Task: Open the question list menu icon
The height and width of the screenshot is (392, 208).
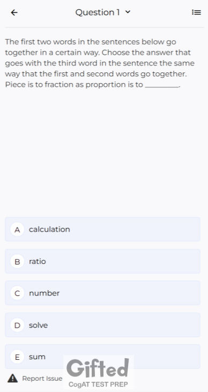Action: [x=196, y=12]
